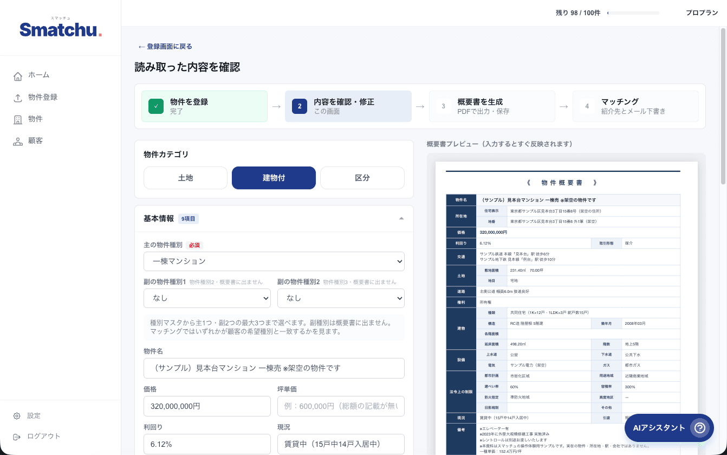This screenshot has height=455, width=727.
Task: Select the 土地 category
Action: pos(185,178)
